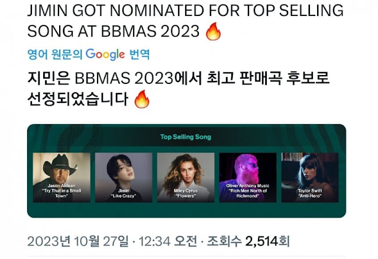Open the Jason Aldean nominee thumbnail

click(62, 177)
